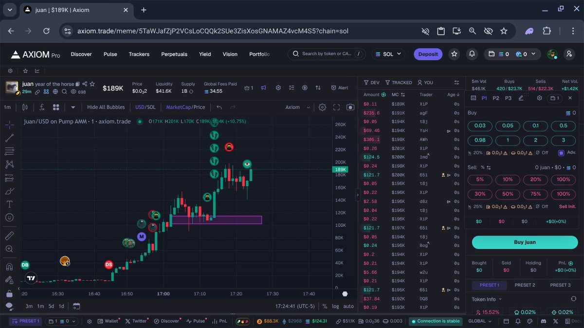Toggle the log scale option
This screenshot has height=328, width=584.
pyautogui.click(x=335, y=306)
